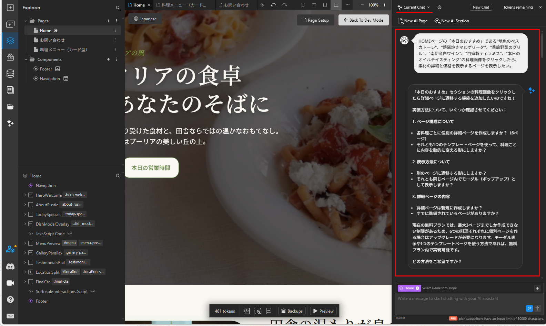Collapse the Pages folder chevron

26,21
